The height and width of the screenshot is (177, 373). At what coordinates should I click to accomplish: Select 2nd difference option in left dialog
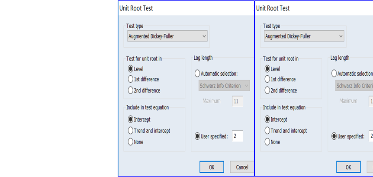tap(131, 90)
